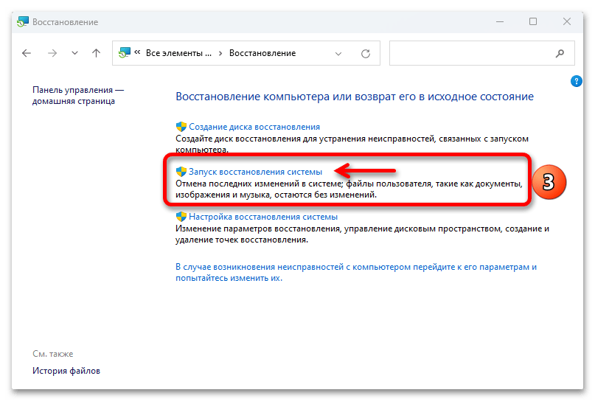This screenshot has height=401, width=595.
Task: Refresh the Recovery page
Action: [x=366, y=54]
